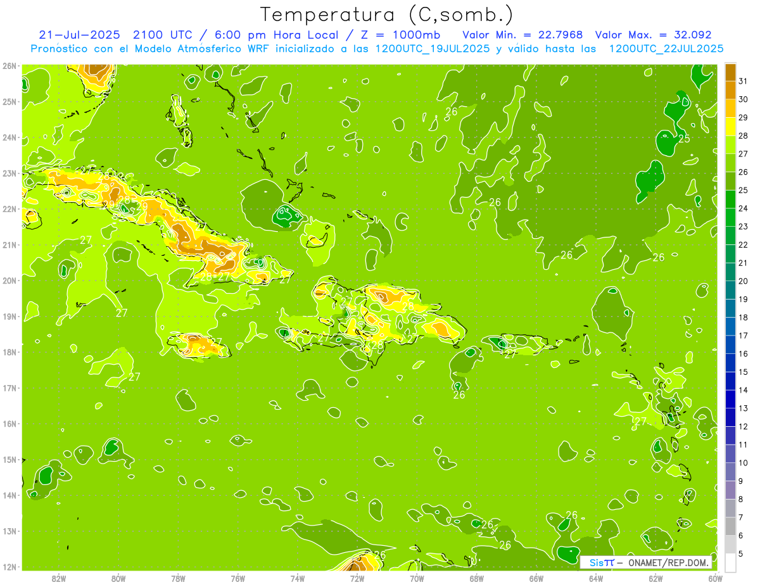The height and width of the screenshot is (587, 760).
Task: Click the '66W' longitude axis label
Action: (536, 578)
